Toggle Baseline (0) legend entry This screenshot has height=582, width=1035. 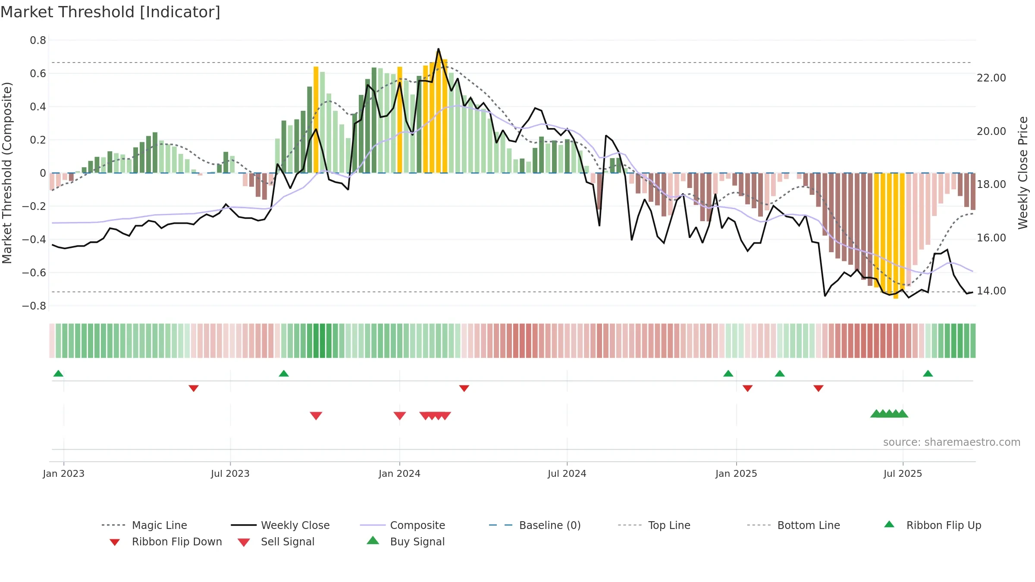click(535, 525)
